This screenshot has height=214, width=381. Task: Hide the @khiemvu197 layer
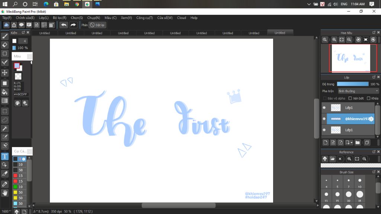tap(324, 119)
